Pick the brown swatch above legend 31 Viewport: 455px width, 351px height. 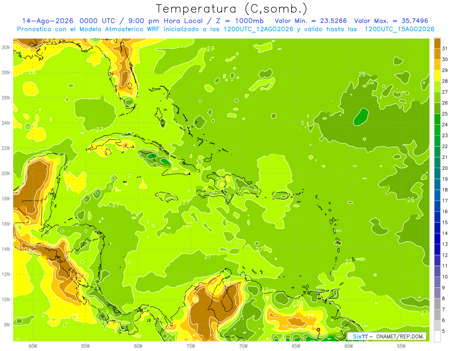click(x=437, y=43)
